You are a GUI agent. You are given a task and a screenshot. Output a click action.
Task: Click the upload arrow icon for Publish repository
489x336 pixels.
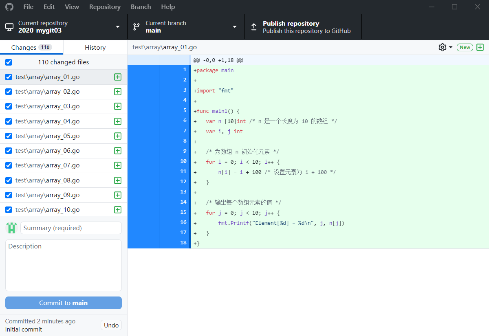coord(254,27)
